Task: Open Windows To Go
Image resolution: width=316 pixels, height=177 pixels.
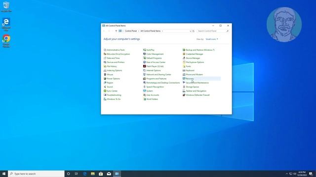Action: [x=112, y=99]
